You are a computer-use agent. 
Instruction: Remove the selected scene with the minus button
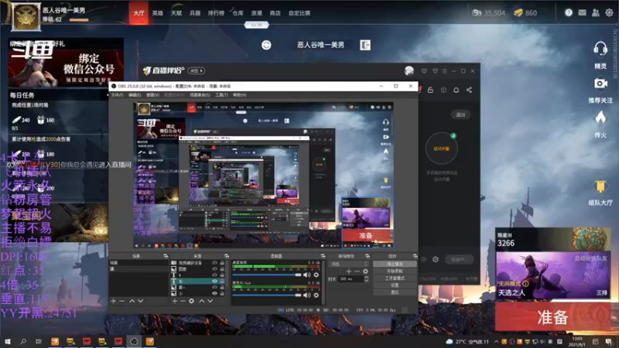[x=122, y=301]
